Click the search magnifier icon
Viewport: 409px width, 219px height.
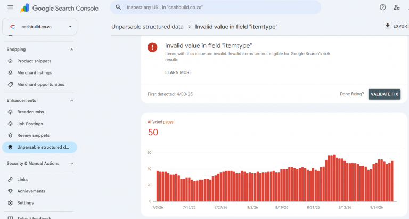click(x=118, y=7)
